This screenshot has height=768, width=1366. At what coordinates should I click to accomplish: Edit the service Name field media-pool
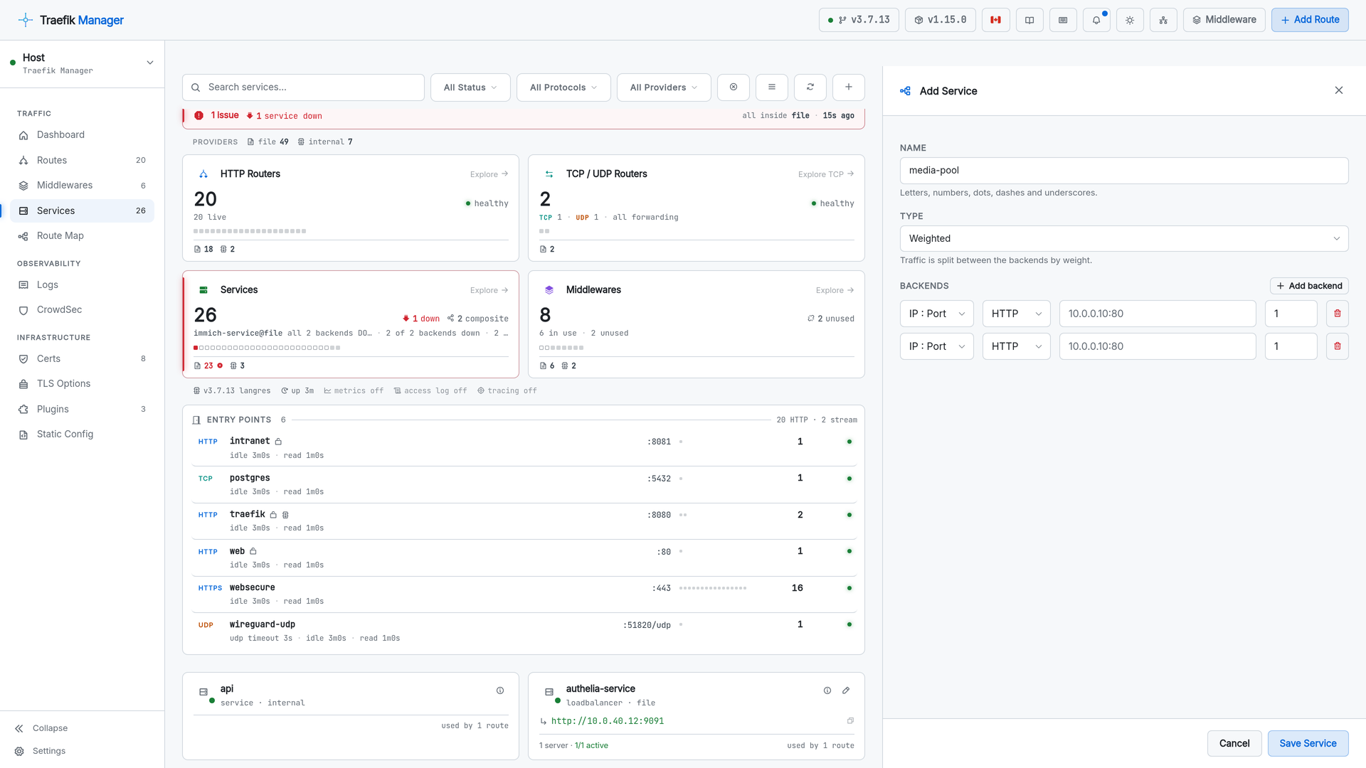tap(1124, 171)
